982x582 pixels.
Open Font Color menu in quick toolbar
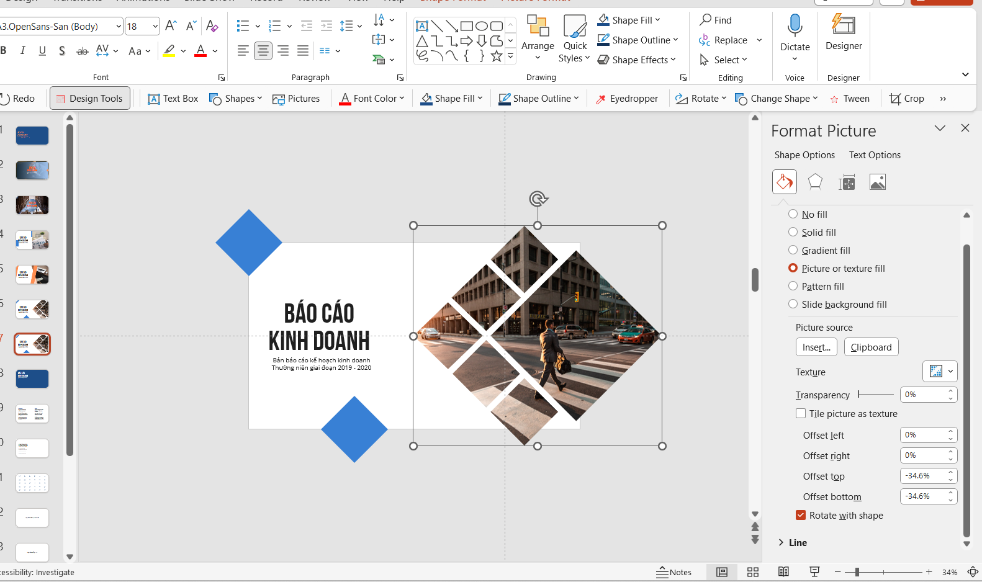(372, 99)
